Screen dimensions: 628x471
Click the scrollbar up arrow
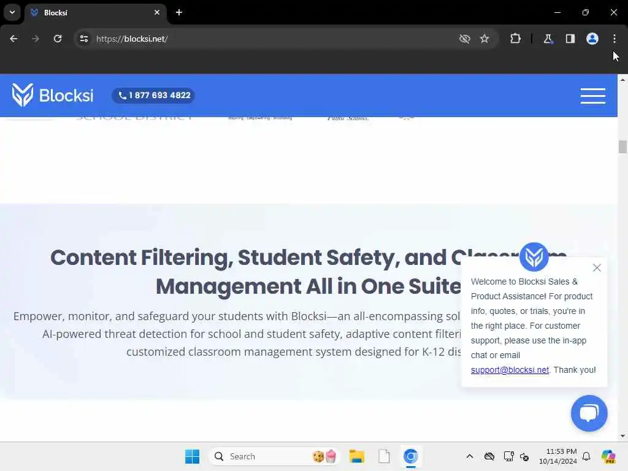coord(622,80)
